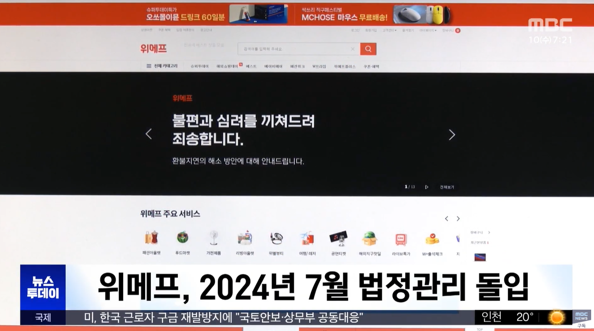Open the 가전제품 fan icon

pos(213,237)
